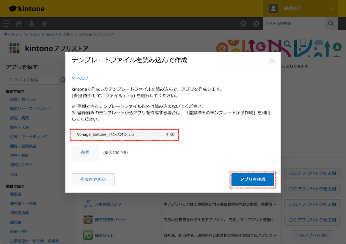The height and width of the screenshot is (244, 346).
Task: Click the search magnifier button in header
Action: click(x=331, y=24)
